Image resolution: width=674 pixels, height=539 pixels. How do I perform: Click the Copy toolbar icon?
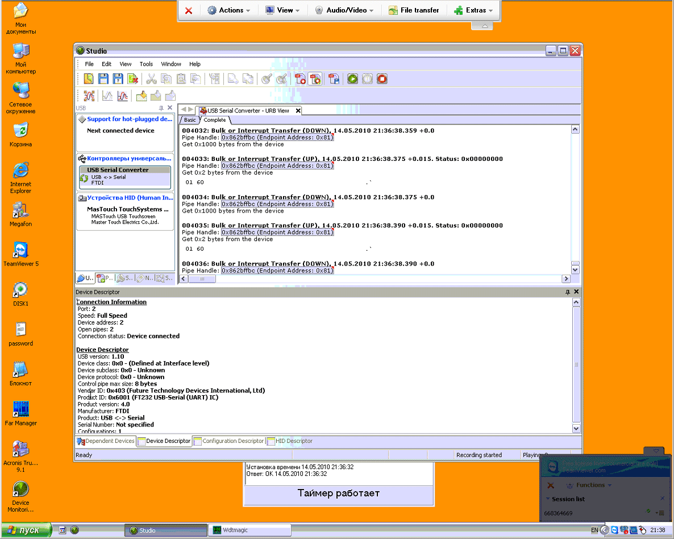pos(166,78)
